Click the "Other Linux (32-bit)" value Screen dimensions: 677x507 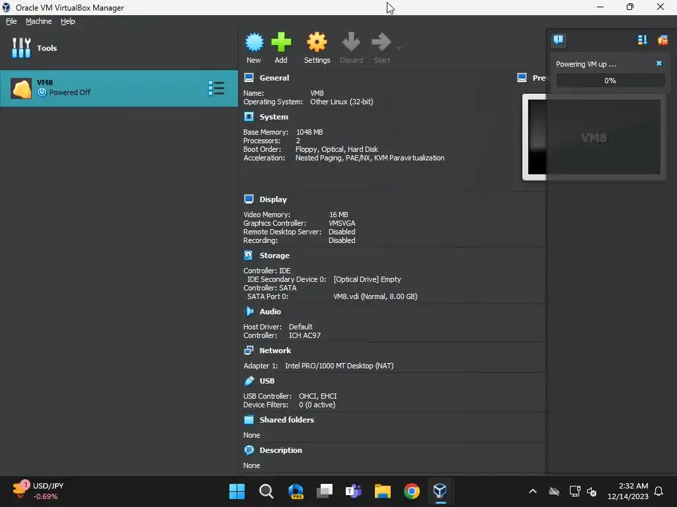[342, 102]
